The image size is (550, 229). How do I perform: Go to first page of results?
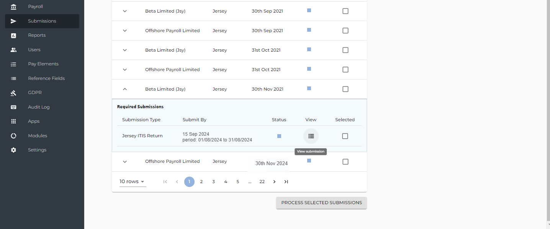165,182
